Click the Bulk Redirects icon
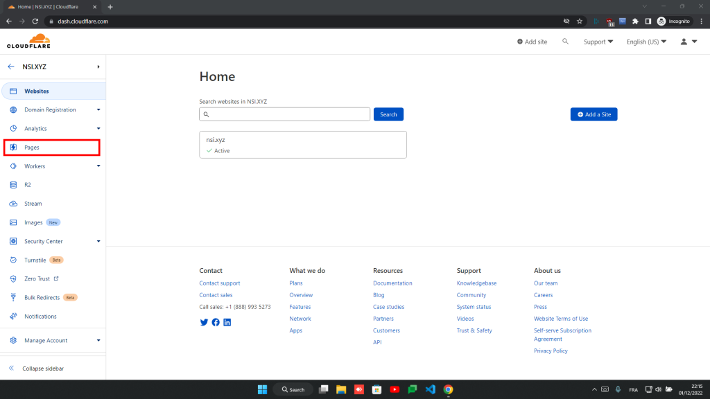This screenshot has height=399, width=710. (x=13, y=298)
